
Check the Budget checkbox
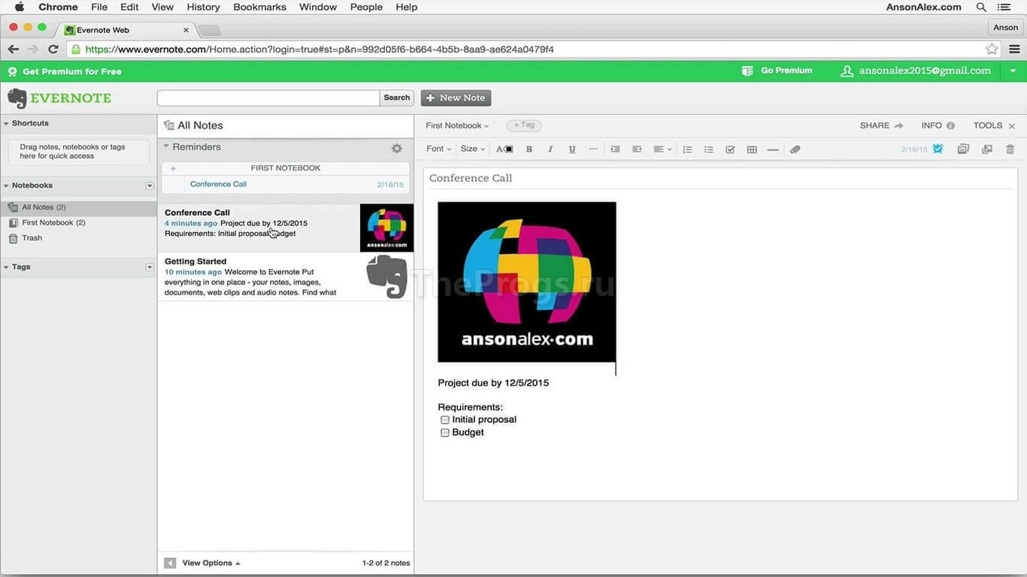445,433
